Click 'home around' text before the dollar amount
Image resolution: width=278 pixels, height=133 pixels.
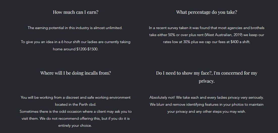point(64,49)
